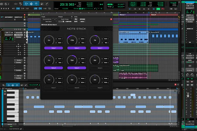Click the GrooveCell insert in mixer strip
Viewport: 197px width, 131px height.
(190, 17)
